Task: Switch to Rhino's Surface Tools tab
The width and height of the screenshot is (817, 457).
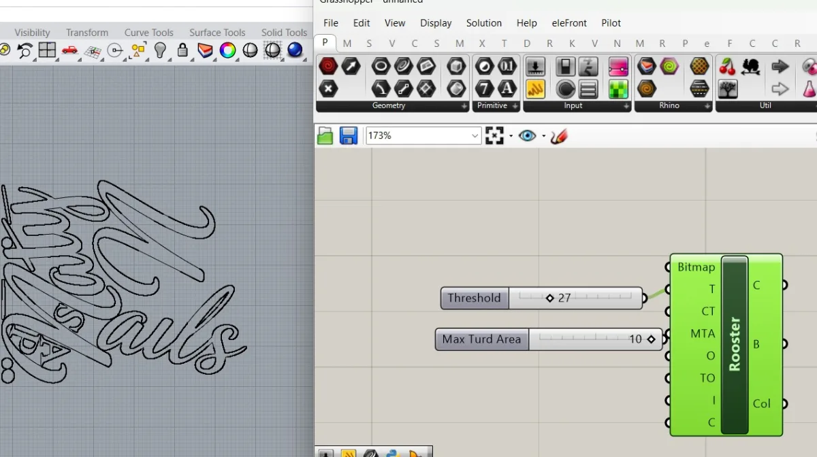Action: click(x=217, y=33)
